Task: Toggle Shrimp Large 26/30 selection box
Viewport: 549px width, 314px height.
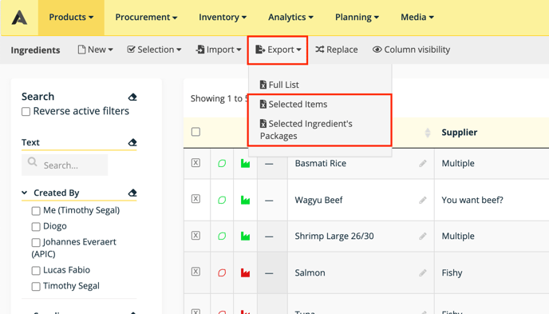Action: point(196,236)
